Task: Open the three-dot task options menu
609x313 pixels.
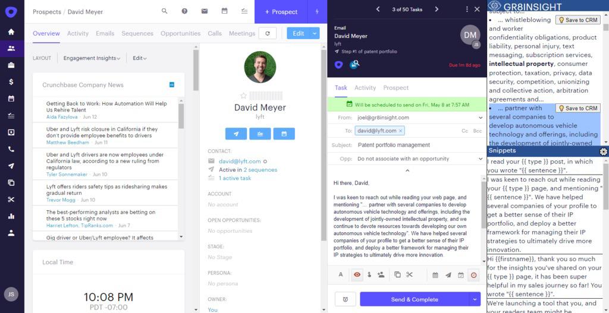Action: pyautogui.click(x=467, y=10)
